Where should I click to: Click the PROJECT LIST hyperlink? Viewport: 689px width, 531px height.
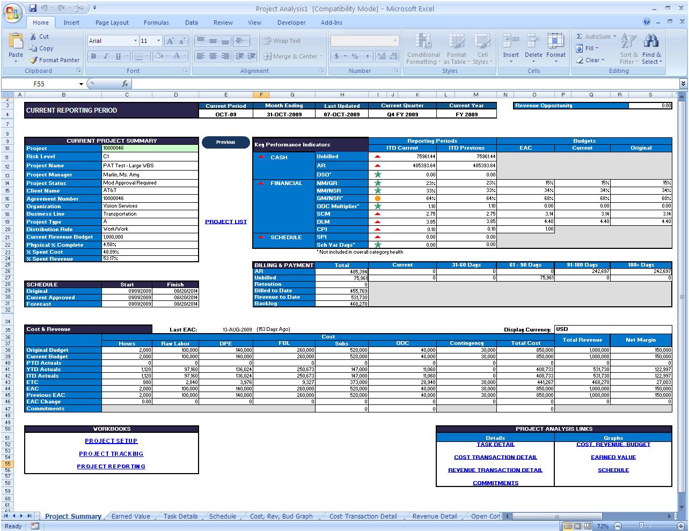coord(226,221)
